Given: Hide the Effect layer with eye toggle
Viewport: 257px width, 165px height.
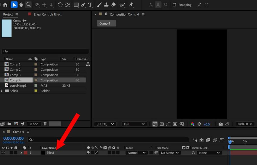Looking at the screenshot, I should [x=3, y=152].
